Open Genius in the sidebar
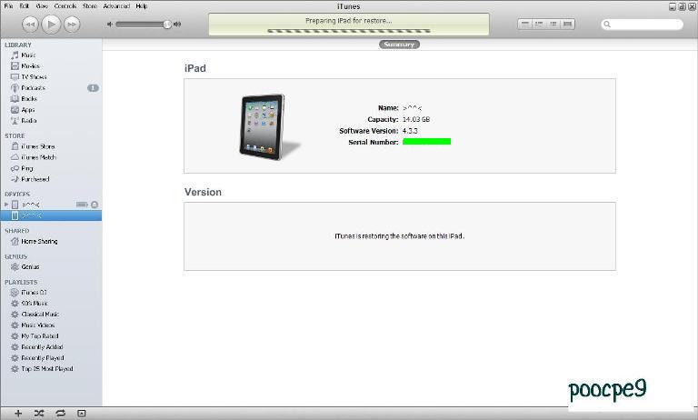698x420 pixels. [x=30, y=266]
